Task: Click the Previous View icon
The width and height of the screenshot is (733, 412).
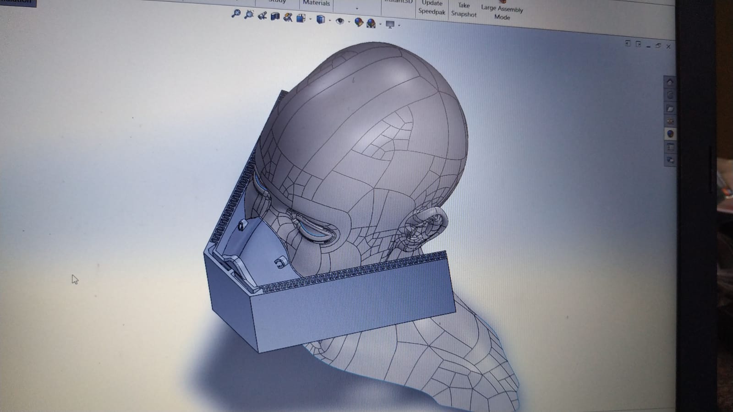Action: pos(262,16)
